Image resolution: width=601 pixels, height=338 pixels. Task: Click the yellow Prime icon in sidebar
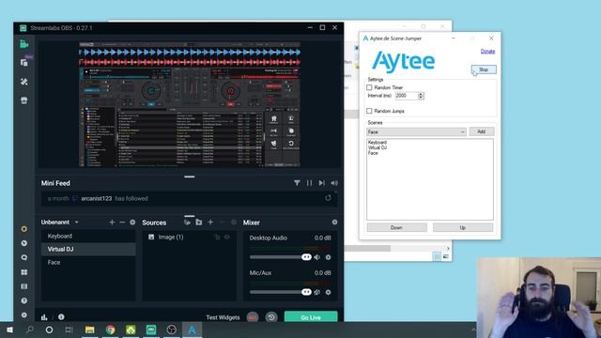tap(24, 229)
